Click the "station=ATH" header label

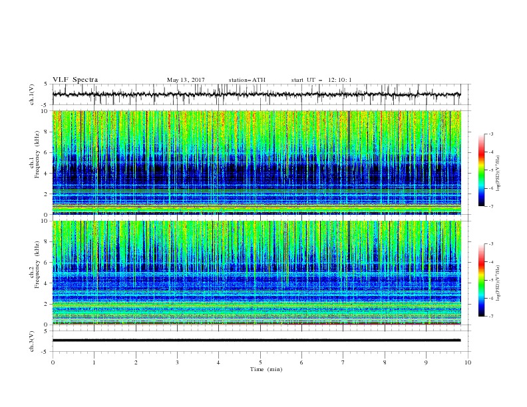point(247,80)
